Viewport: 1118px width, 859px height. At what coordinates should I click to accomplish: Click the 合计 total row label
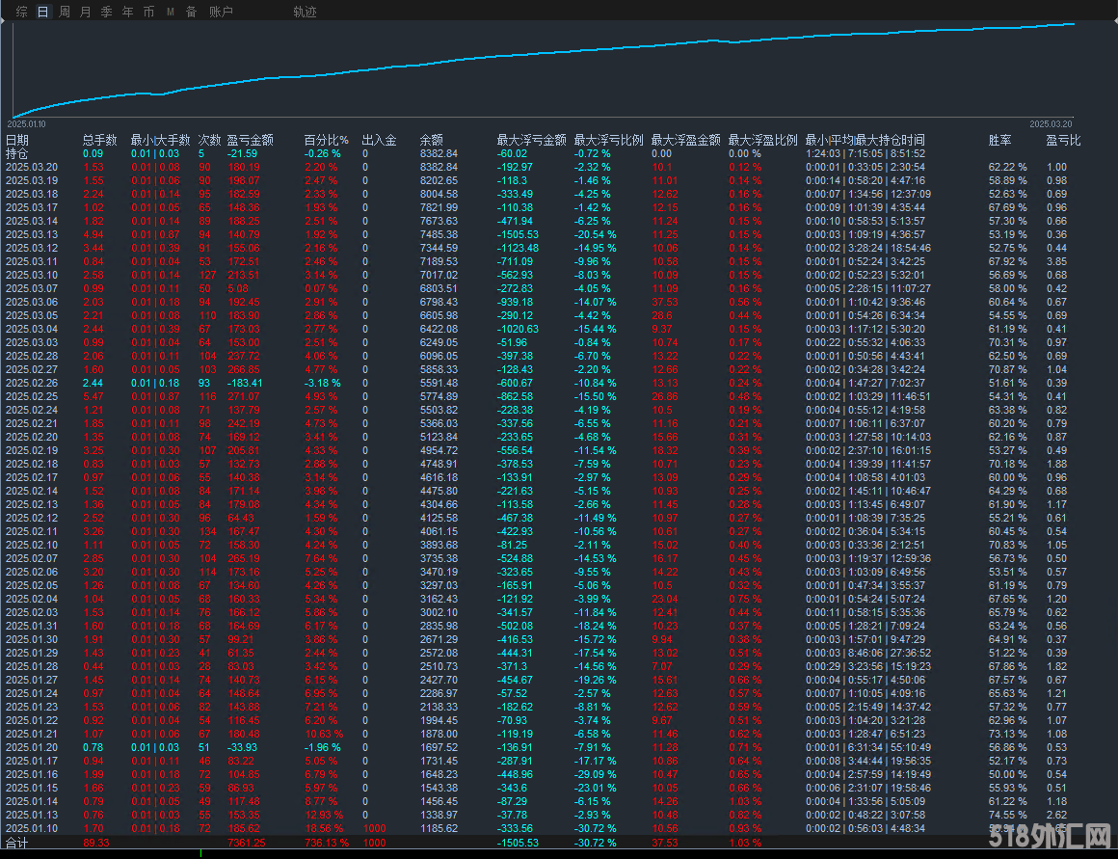pyautogui.click(x=17, y=843)
